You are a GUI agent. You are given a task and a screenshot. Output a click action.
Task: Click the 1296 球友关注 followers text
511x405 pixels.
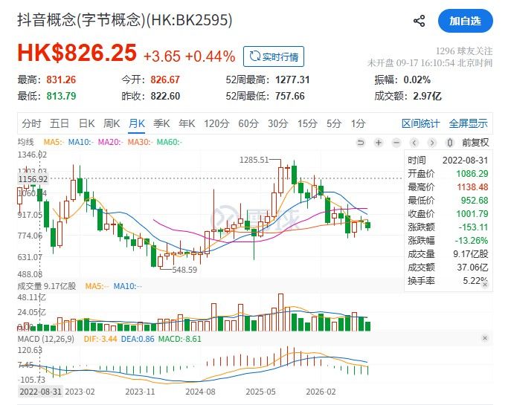464,51
